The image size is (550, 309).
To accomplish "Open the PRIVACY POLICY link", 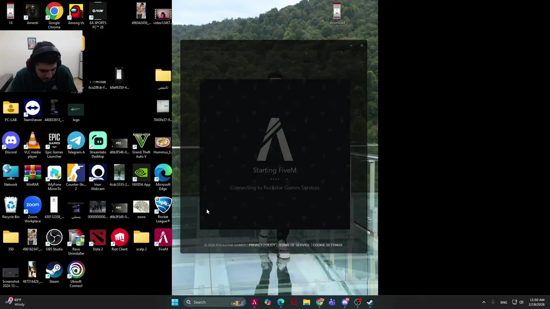I will click(x=262, y=245).
